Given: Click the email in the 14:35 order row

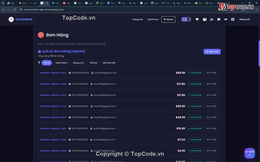Looking at the screenshot, I should (x=105, y=117).
